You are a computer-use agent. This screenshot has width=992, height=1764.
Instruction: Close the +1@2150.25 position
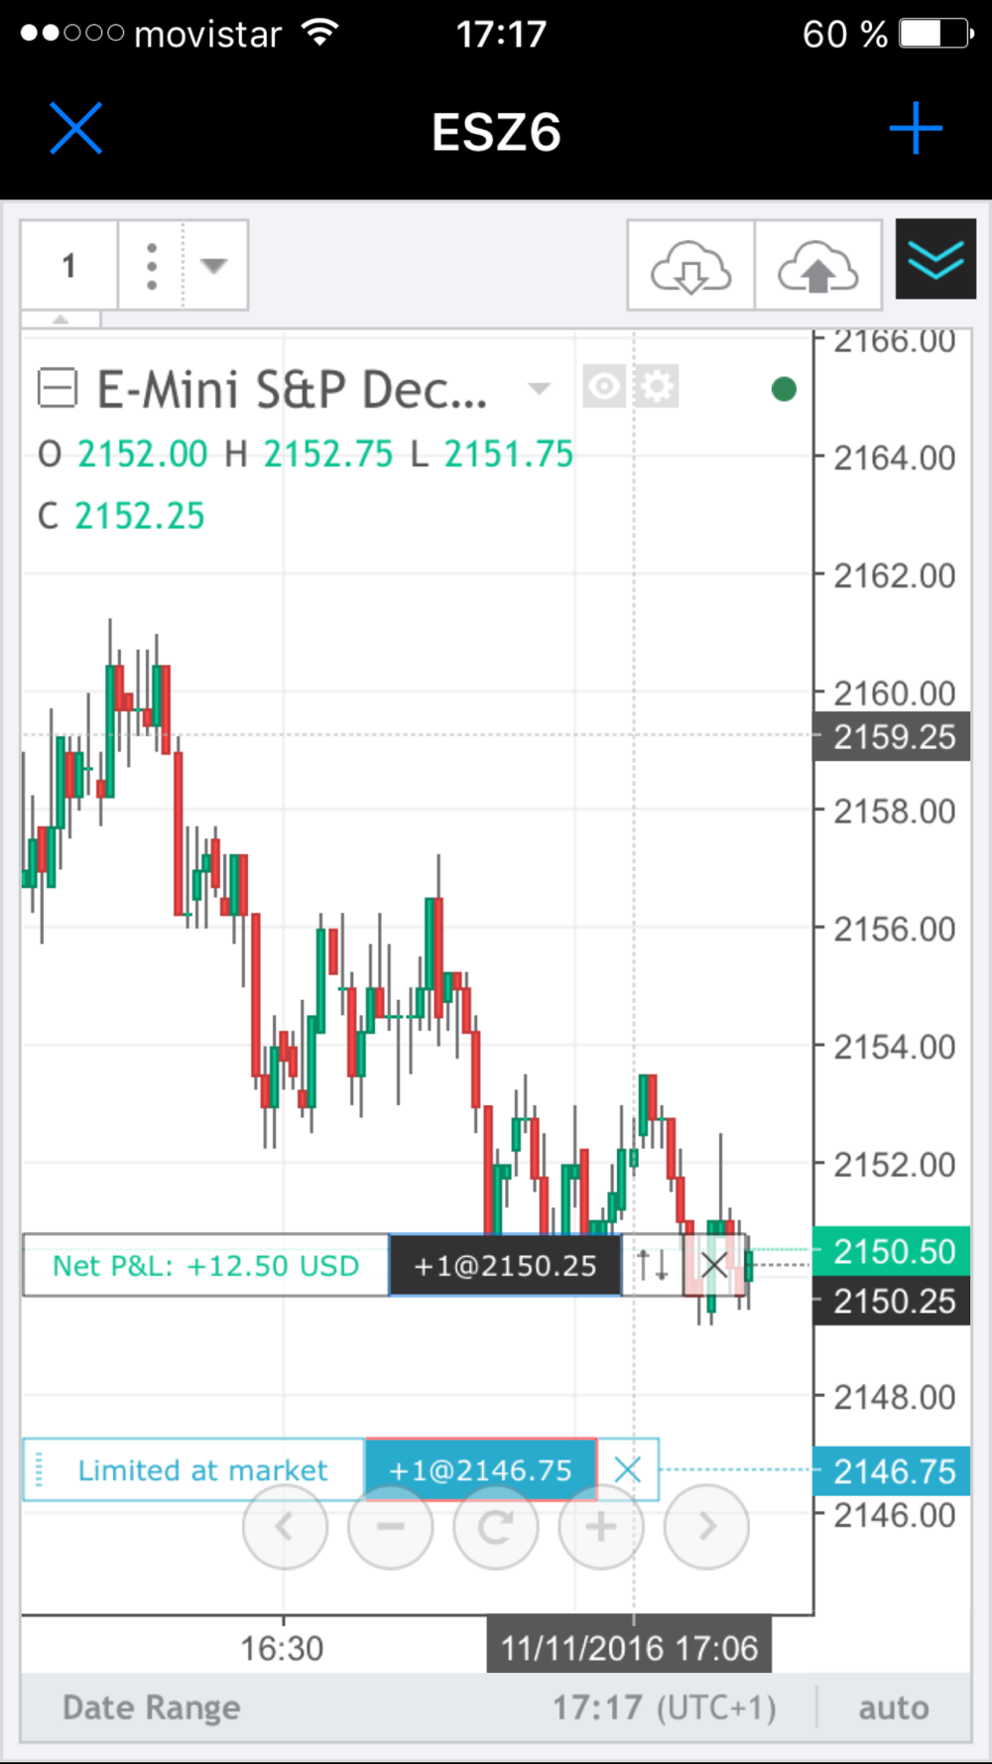click(713, 1265)
